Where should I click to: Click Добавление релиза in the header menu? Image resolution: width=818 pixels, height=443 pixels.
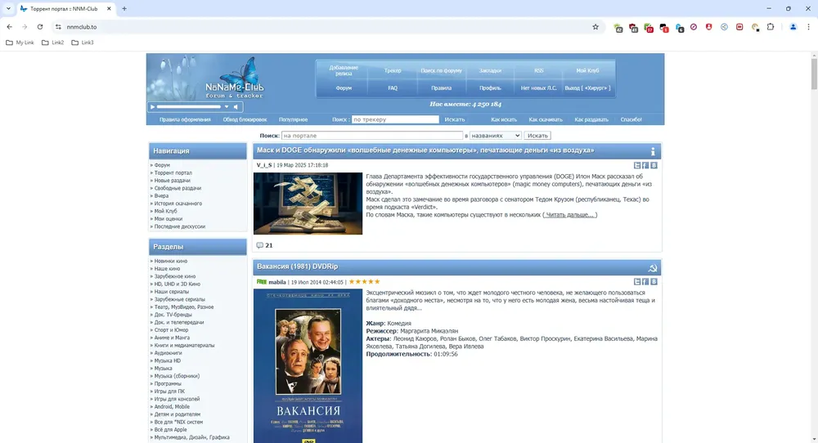click(x=344, y=70)
